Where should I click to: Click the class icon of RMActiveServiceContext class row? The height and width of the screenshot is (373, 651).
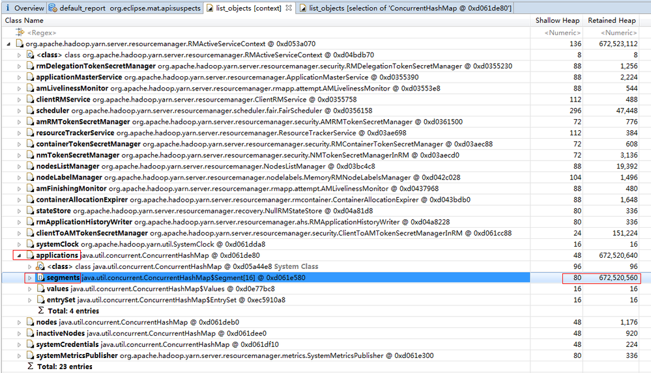point(31,55)
